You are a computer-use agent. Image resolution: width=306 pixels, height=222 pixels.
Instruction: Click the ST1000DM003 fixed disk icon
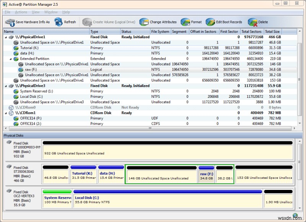click(x=9, y=142)
